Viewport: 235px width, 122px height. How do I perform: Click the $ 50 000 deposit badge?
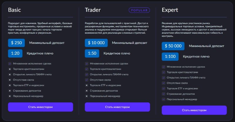tap(173, 46)
